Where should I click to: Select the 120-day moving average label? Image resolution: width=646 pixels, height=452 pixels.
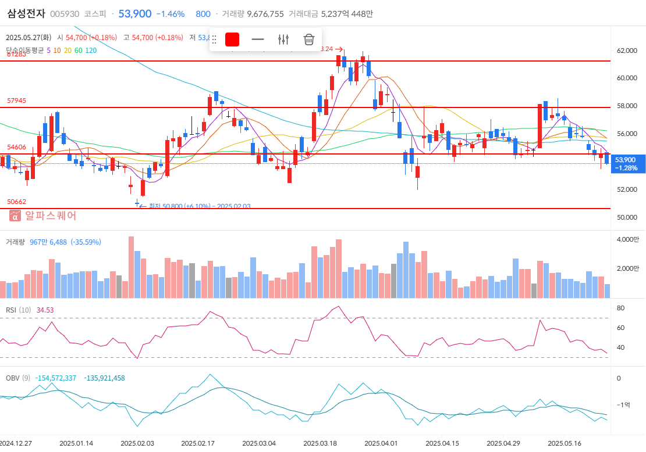(x=91, y=50)
